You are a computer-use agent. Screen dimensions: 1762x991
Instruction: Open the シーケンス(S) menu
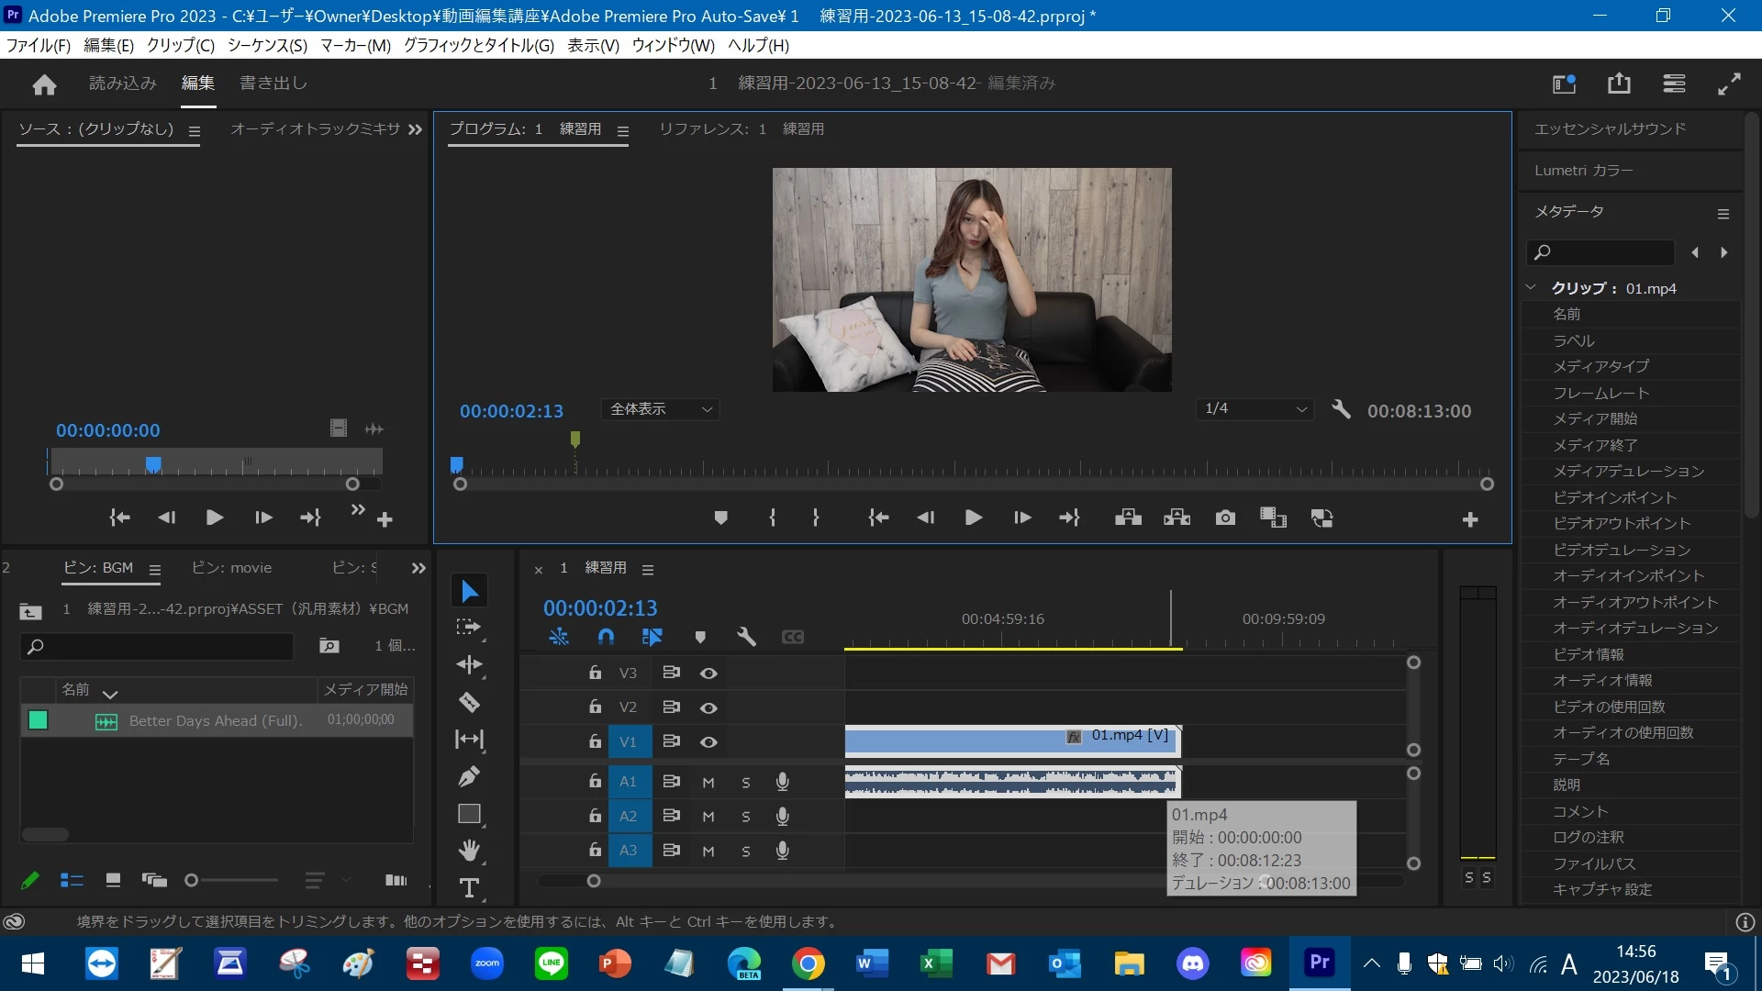[267, 46]
